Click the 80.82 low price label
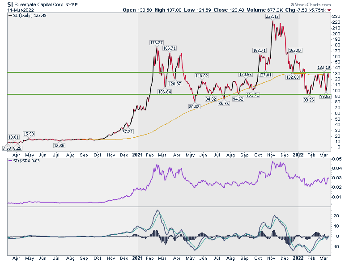 pos(194,107)
